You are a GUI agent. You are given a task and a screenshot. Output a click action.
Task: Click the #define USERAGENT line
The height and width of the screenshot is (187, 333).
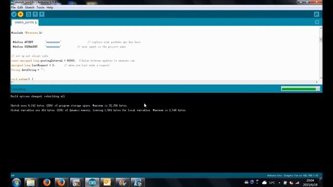click(x=69, y=47)
